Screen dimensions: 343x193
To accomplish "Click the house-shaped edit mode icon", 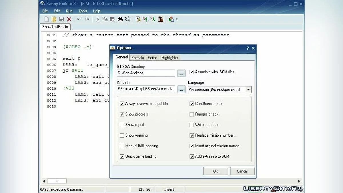I will (171, 19).
